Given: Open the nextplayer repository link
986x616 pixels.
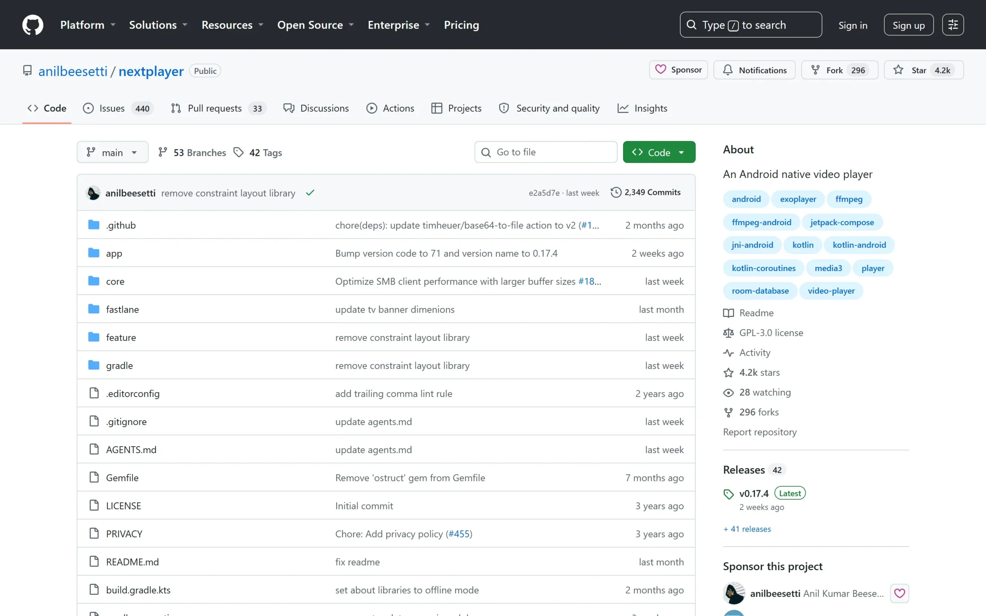Looking at the screenshot, I should pyautogui.click(x=151, y=71).
